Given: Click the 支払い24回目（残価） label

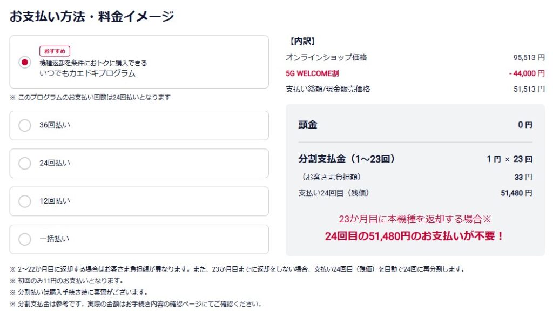Looking at the screenshot, I should (x=334, y=193).
